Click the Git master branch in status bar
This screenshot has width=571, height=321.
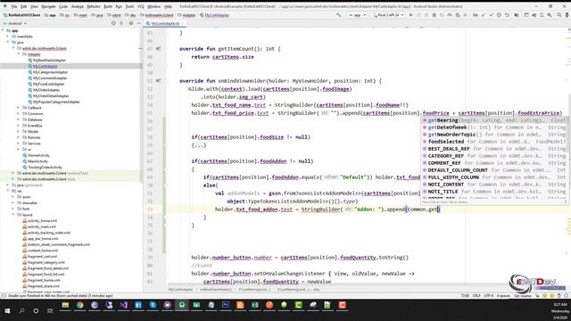point(523,296)
